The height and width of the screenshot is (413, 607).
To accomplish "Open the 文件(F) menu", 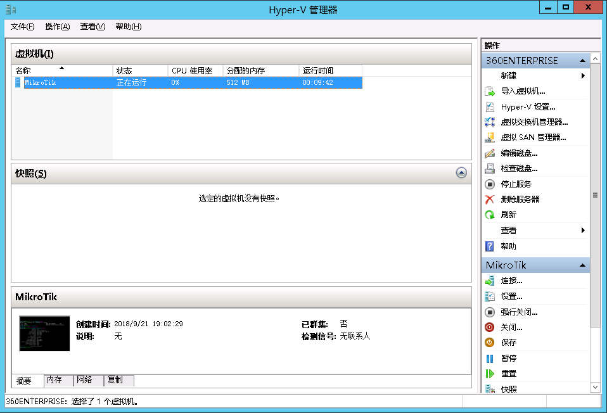I will click(22, 27).
